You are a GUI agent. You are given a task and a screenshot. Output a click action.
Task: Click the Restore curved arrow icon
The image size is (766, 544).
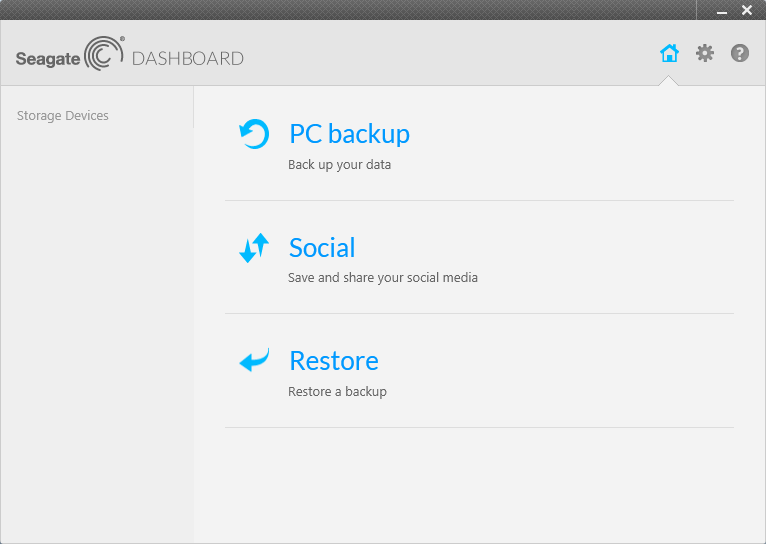pos(254,360)
